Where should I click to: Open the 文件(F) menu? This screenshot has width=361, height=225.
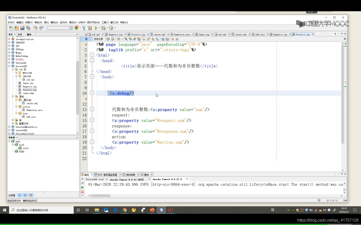[x=11, y=22]
